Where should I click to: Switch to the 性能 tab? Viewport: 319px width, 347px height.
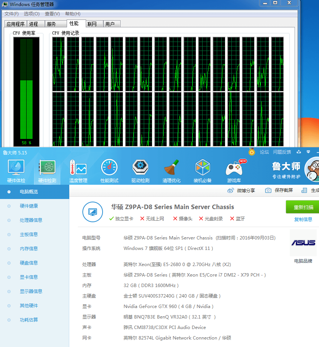click(76, 24)
